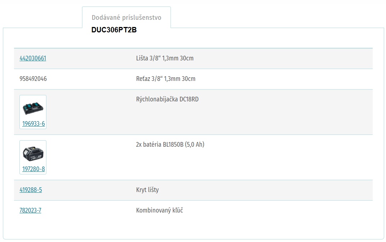Click the 'Kryt lišty' description
Image resolution: width=386 pixels, height=242 pixels.
pos(147,190)
